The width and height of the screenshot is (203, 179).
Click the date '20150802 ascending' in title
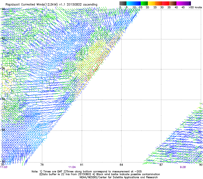click(x=82, y=4)
